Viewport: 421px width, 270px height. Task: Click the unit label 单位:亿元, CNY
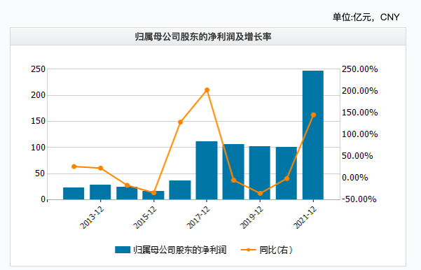tap(366, 17)
